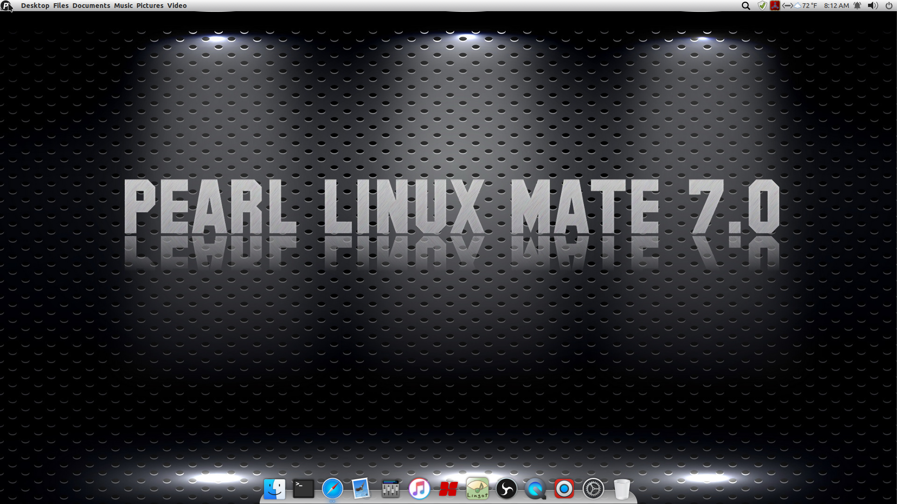Open the Video menu in top panel
Viewport: 897px width, 504px height.
pos(177,6)
